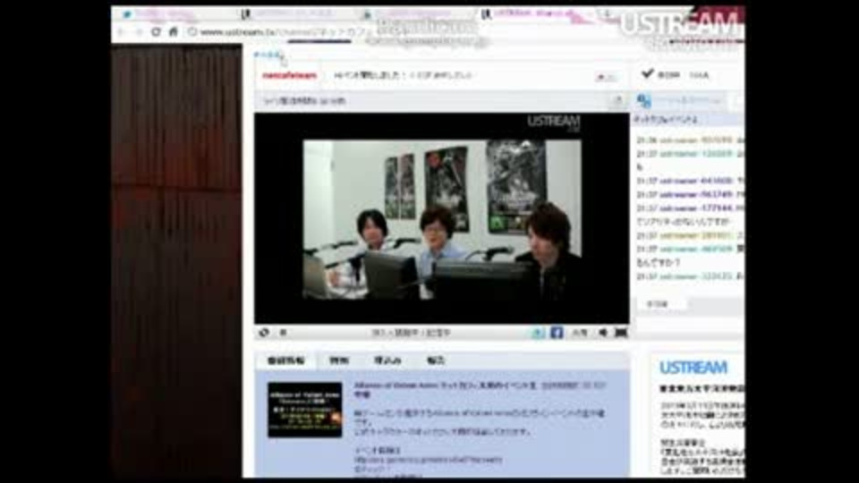Open the event URL link in description
Image resolution: width=859 pixels, height=483 pixels.
coord(429,460)
